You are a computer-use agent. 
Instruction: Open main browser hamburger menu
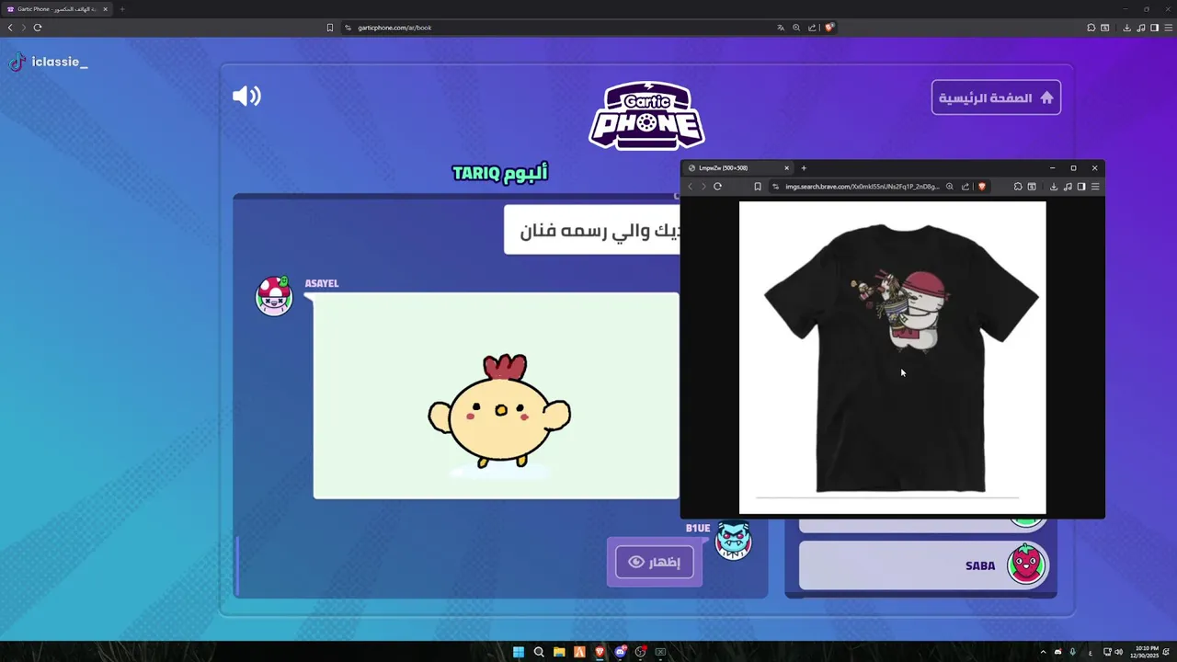point(1168,28)
